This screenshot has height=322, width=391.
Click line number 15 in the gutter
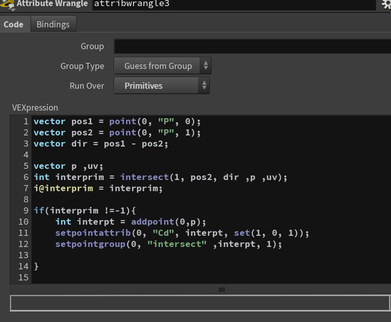(x=23, y=278)
